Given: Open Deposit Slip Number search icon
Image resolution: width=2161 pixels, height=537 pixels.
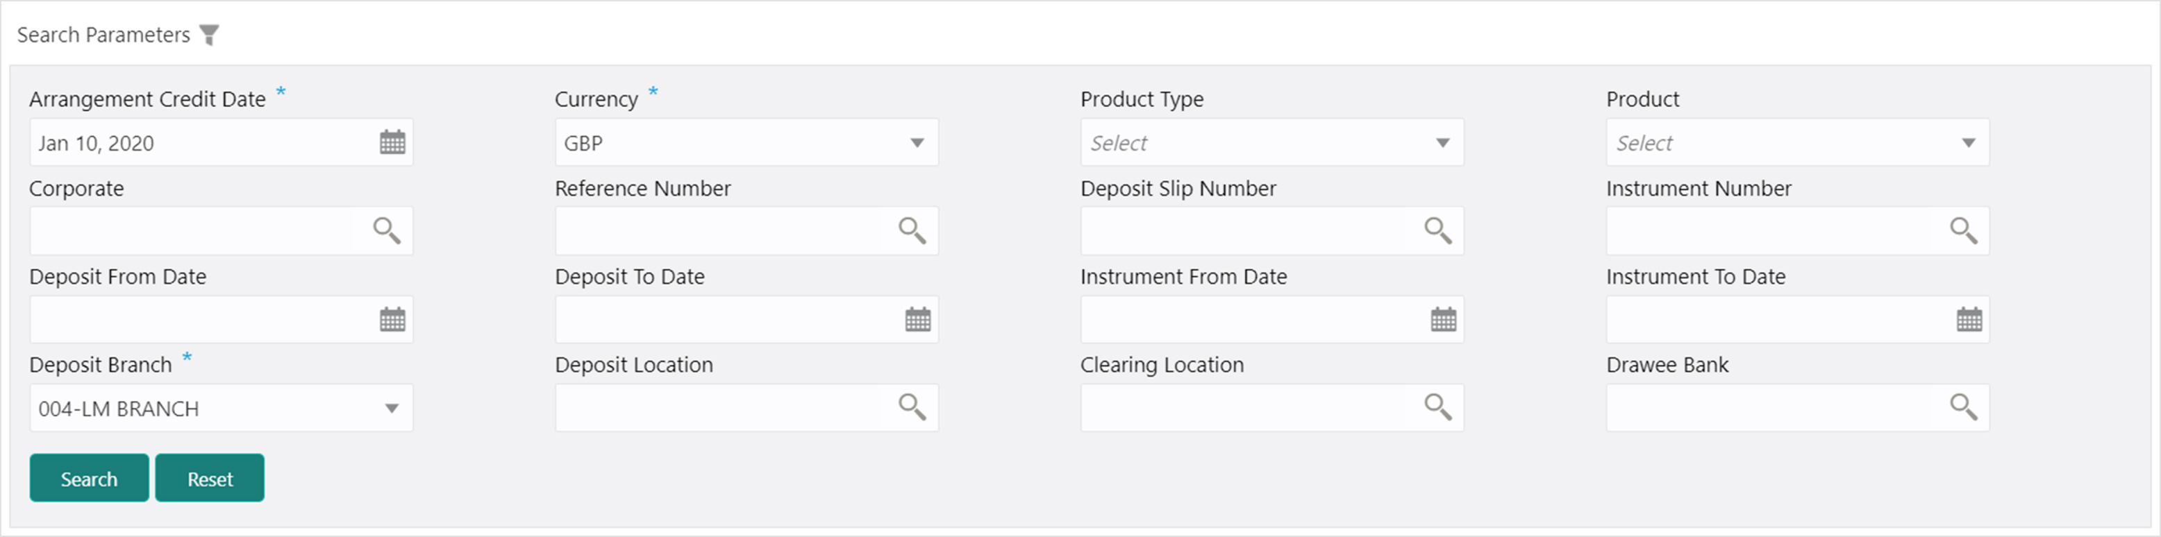Looking at the screenshot, I should pyautogui.click(x=1438, y=230).
